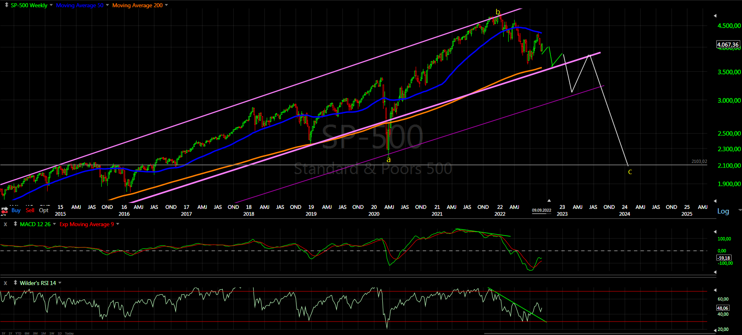Click the 4.067,36 current price tag
The image size is (742, 335).
click(728, 45)
